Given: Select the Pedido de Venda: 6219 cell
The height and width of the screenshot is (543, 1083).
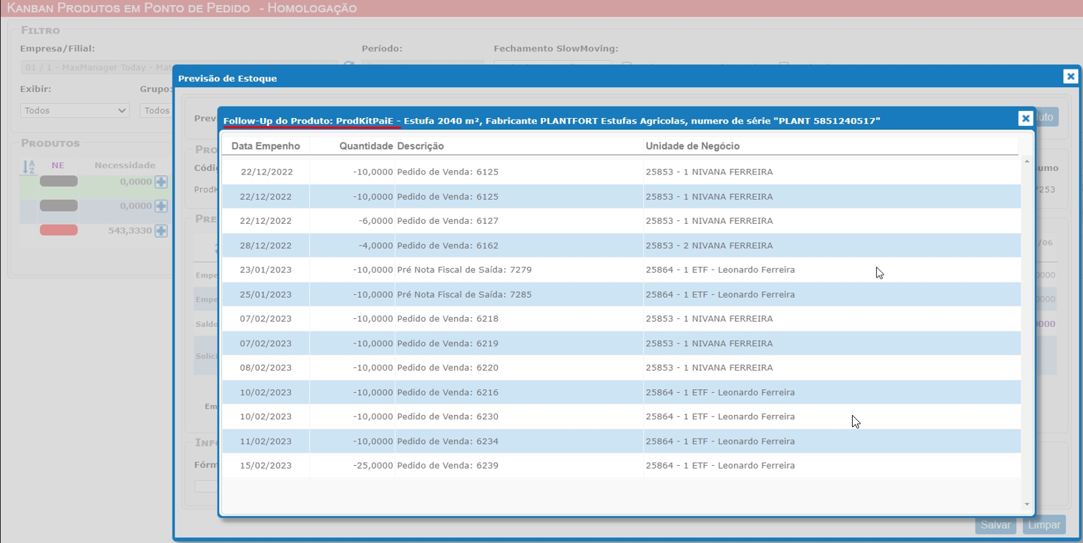Looking at the screenshot, I should (x=448, y=343).
